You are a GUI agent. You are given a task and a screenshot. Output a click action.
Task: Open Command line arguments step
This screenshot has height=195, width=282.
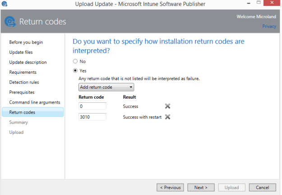pyautogui.click(x=35, y=102)
